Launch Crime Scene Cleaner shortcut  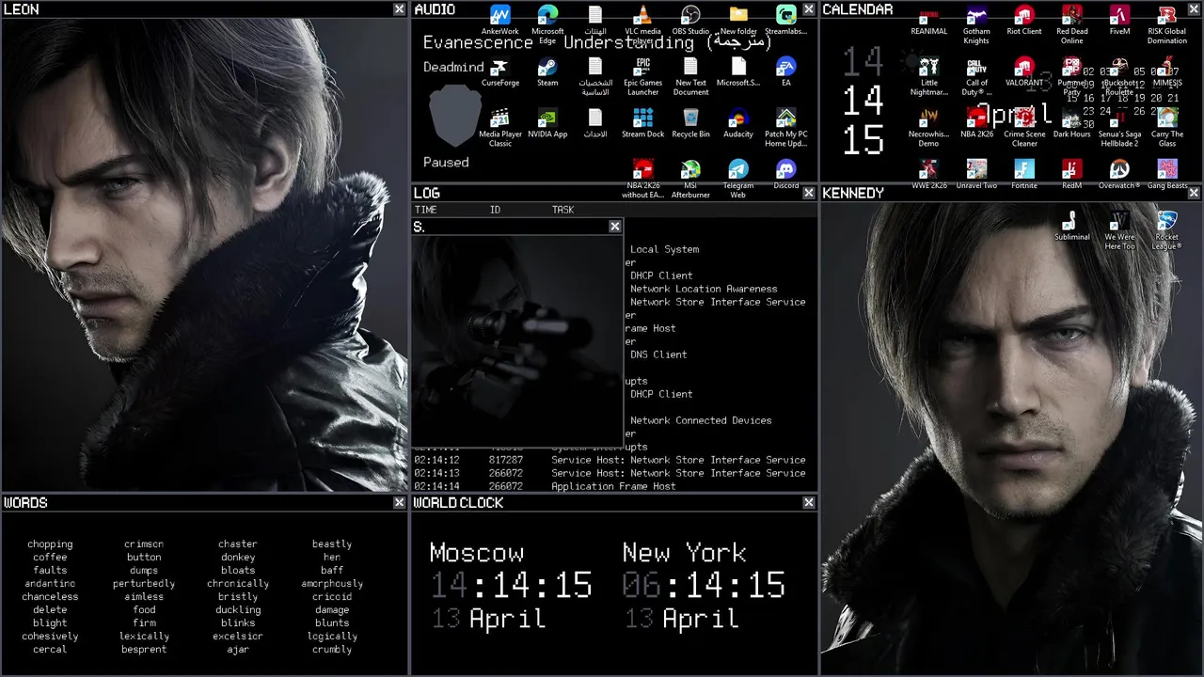(x=1024, y=127)
